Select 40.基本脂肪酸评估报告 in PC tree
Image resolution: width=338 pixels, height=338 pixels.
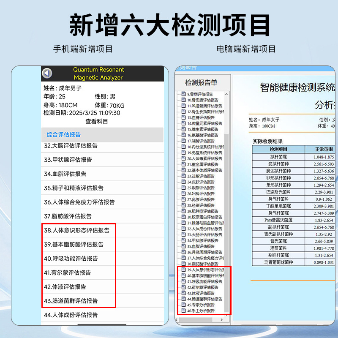coord(206,275)
